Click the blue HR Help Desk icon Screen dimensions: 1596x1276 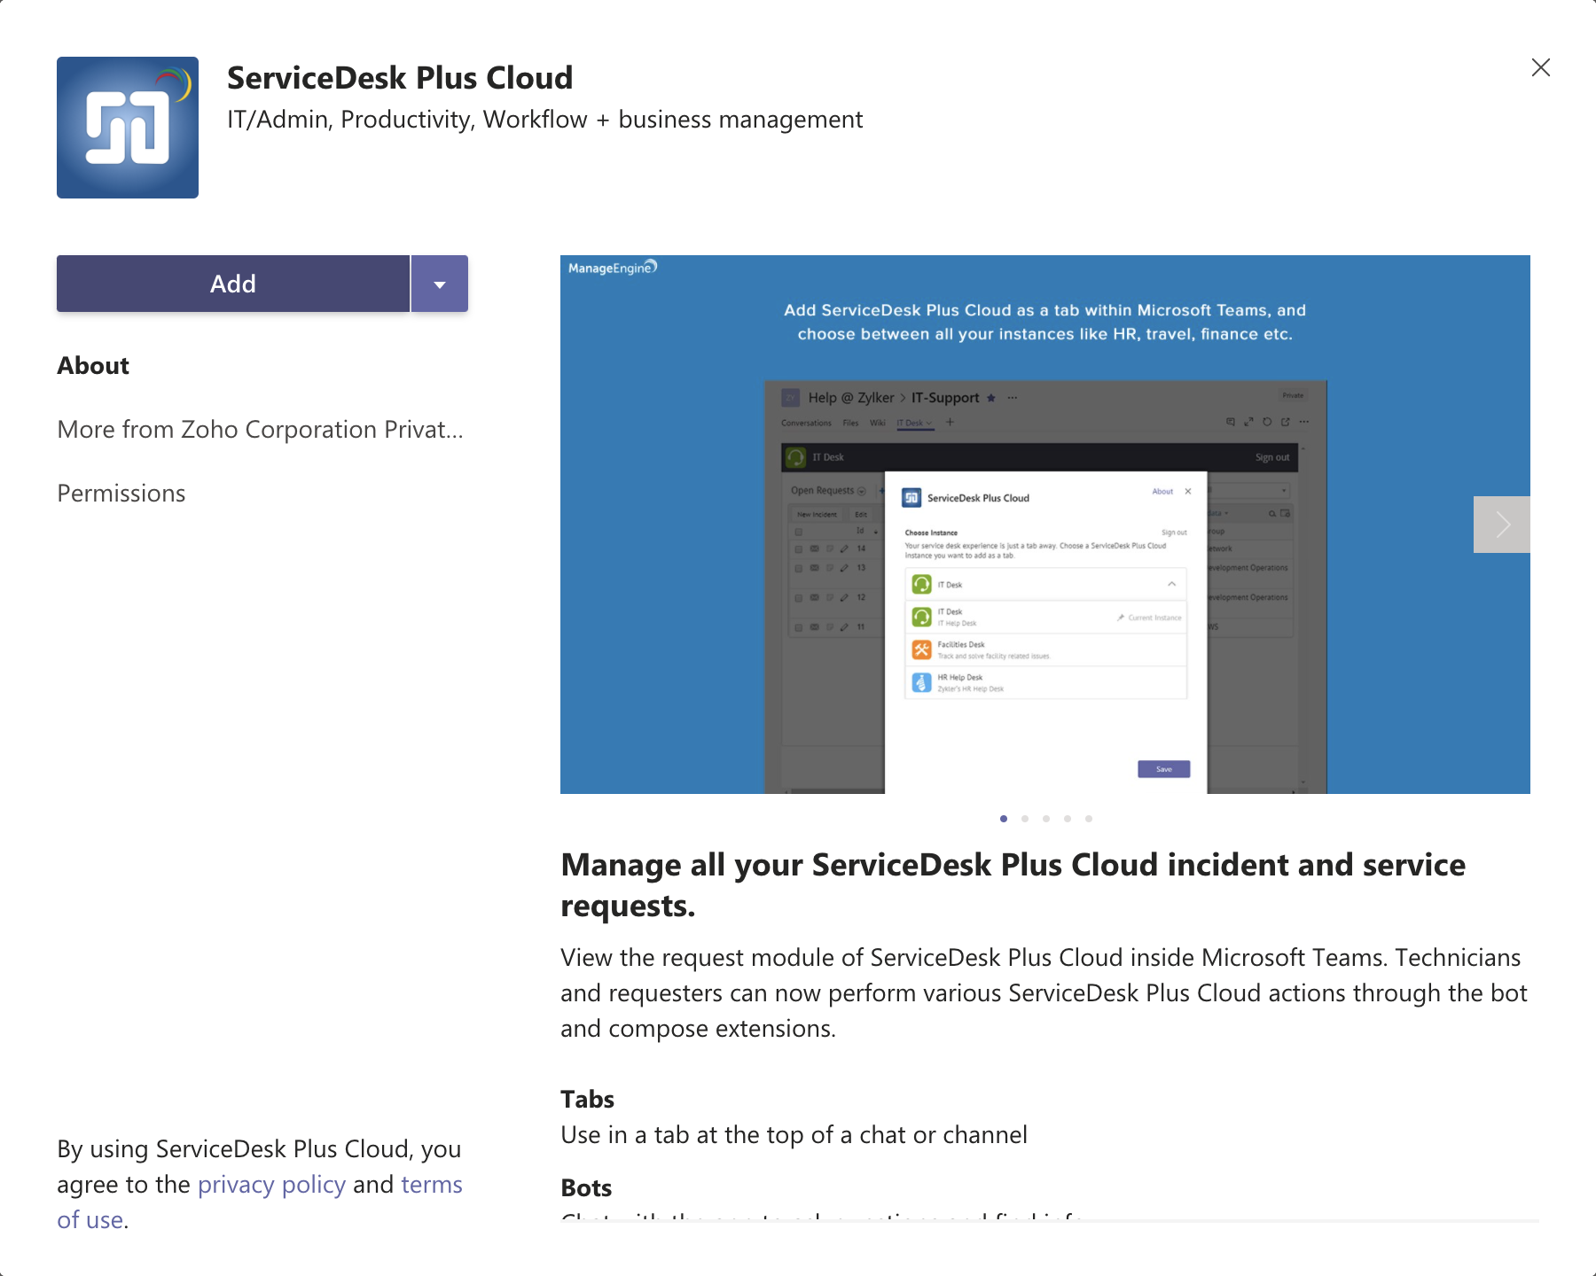921,682
